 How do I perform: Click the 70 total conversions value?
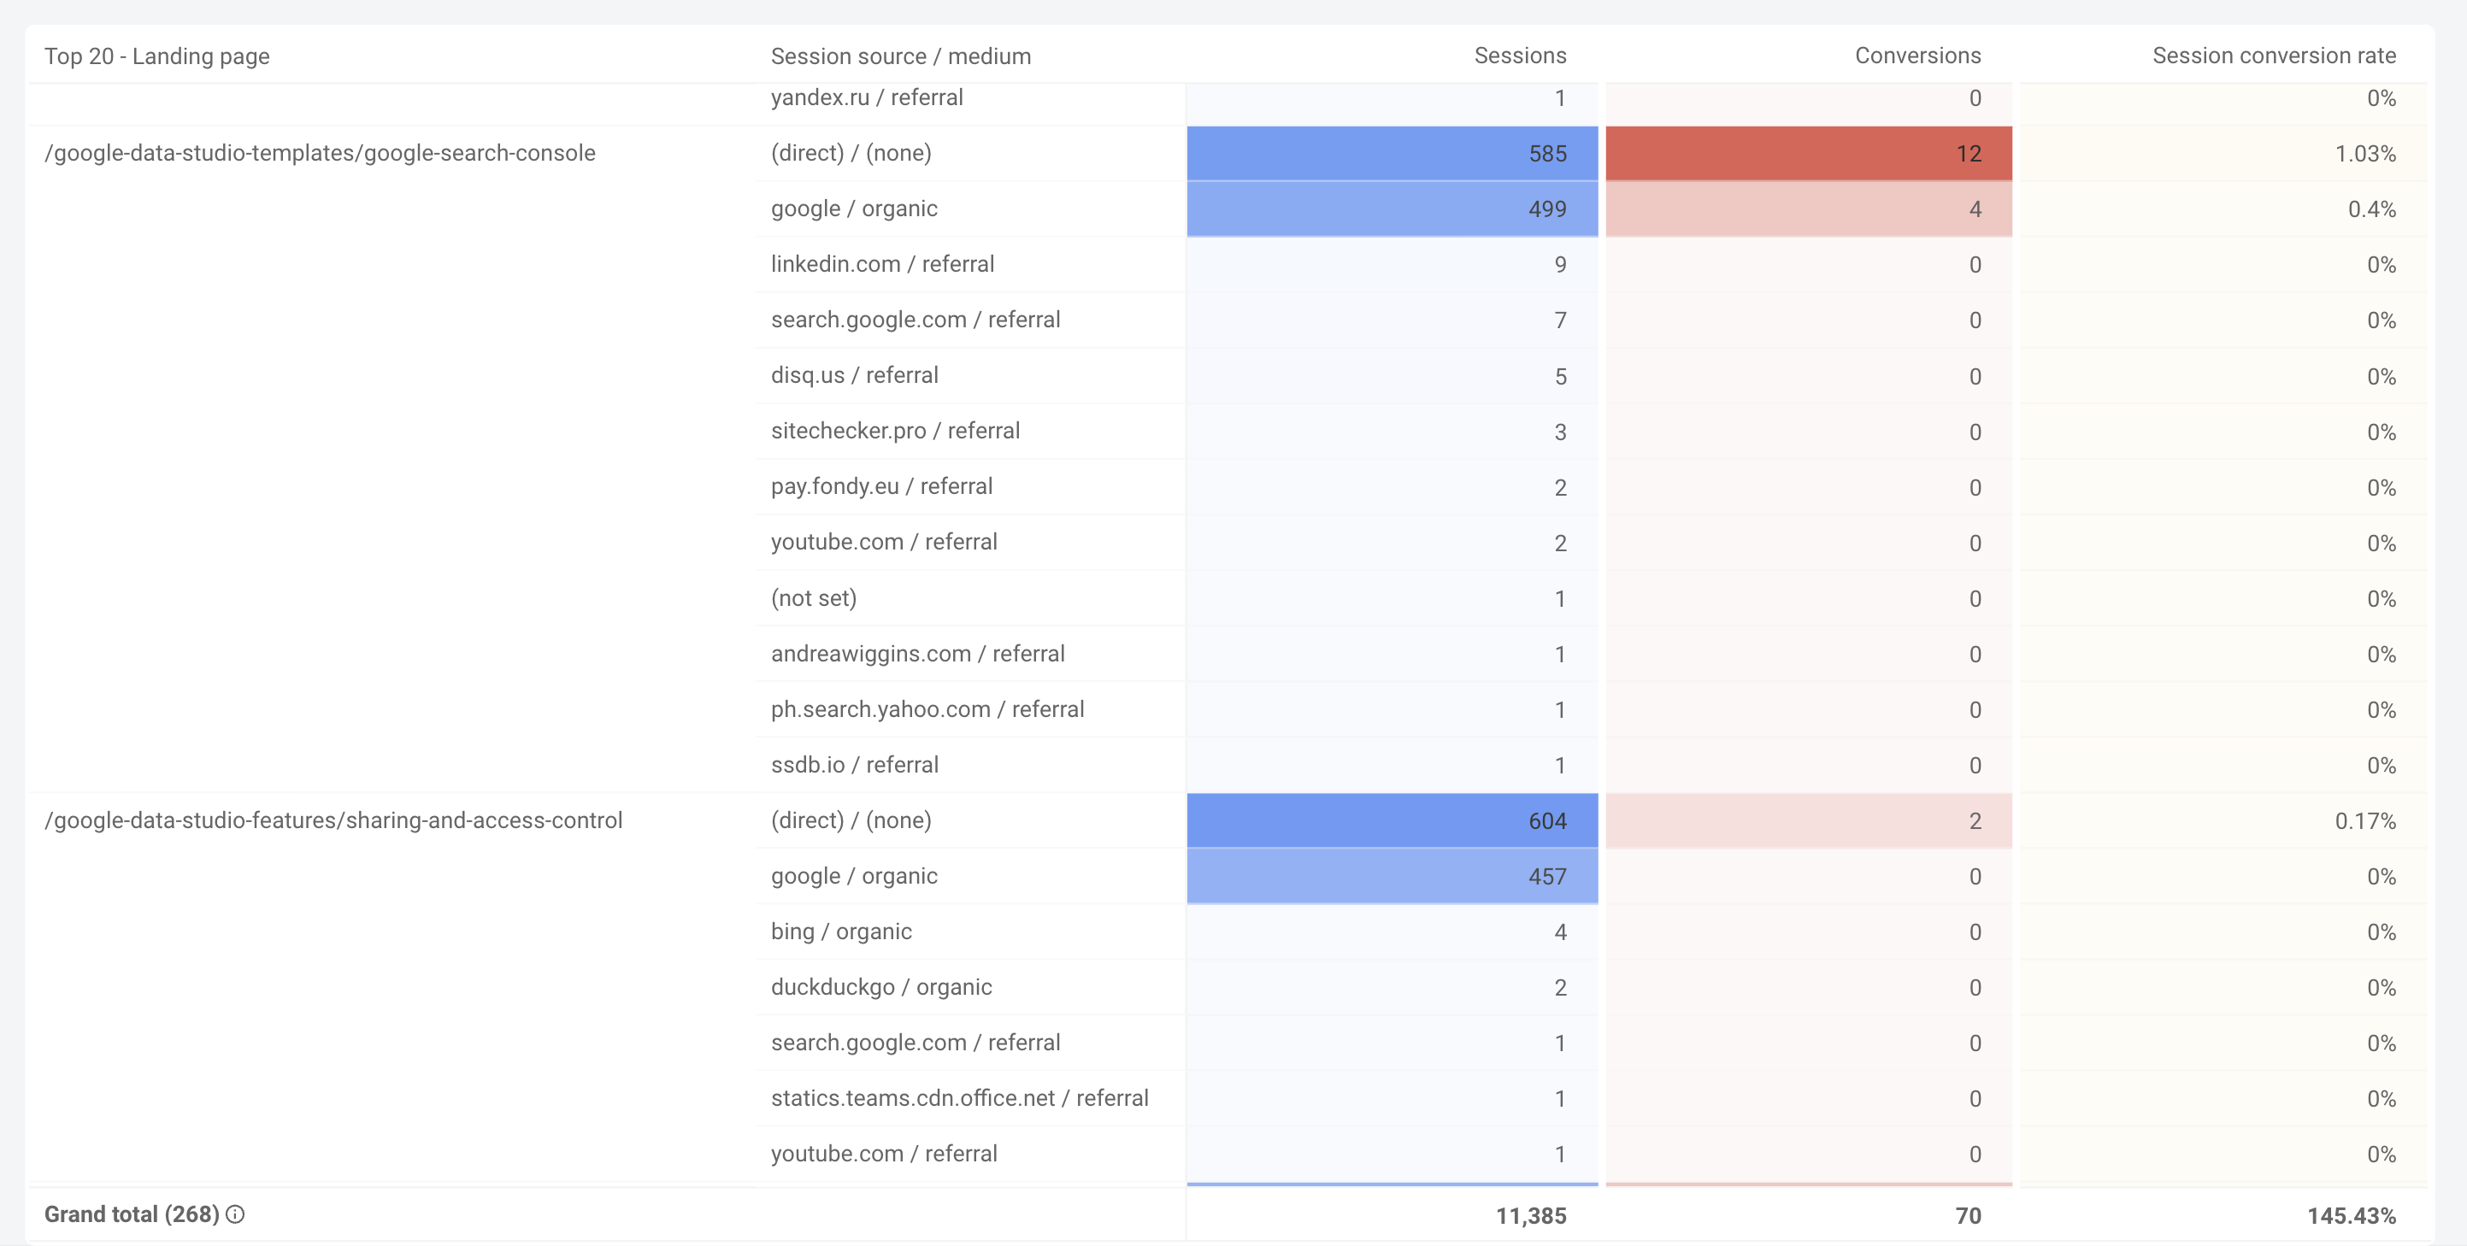(1967, 1216)
